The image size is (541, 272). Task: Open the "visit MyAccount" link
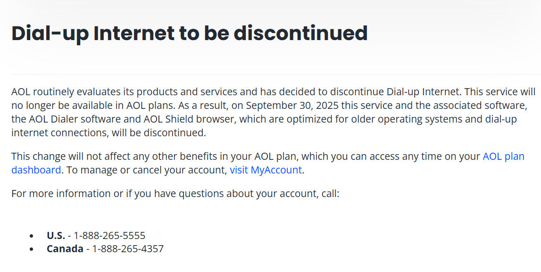click(266, 170)
